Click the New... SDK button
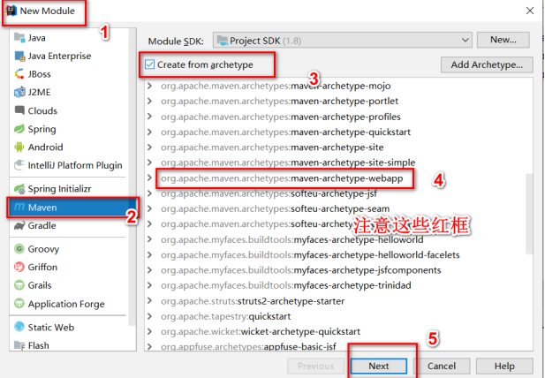The image size is (545, 378). [503, 40]
